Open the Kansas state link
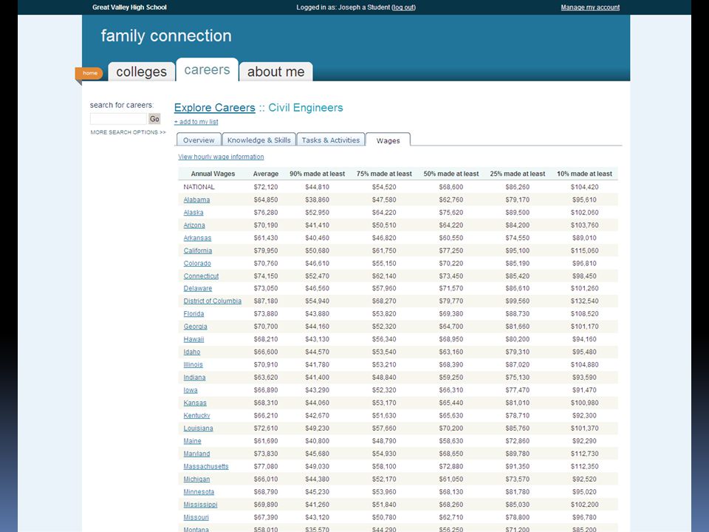 [195, 403]
